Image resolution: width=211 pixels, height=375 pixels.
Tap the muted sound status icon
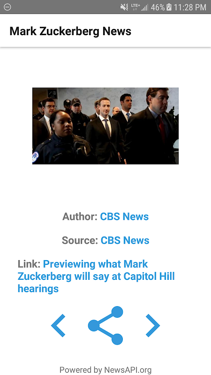tap(124, 7)
